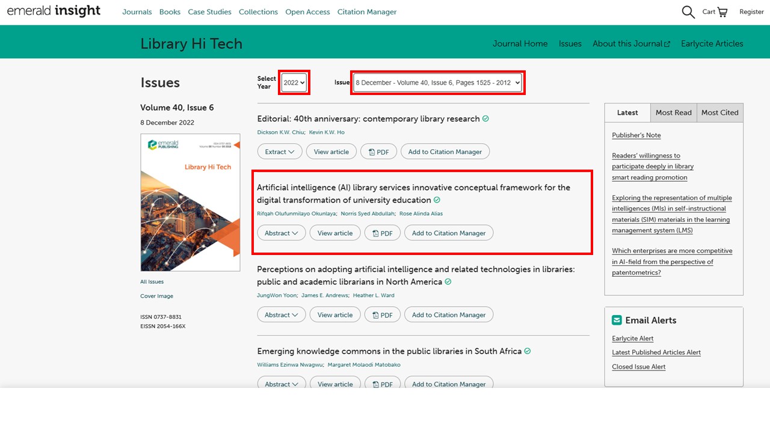Image resolution: width=770 pixels, height=433 pixels.
Task: Click author James E. Andrews
Action: coord(324,295)
